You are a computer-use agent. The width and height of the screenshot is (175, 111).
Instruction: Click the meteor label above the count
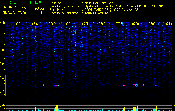pos(40,9)
